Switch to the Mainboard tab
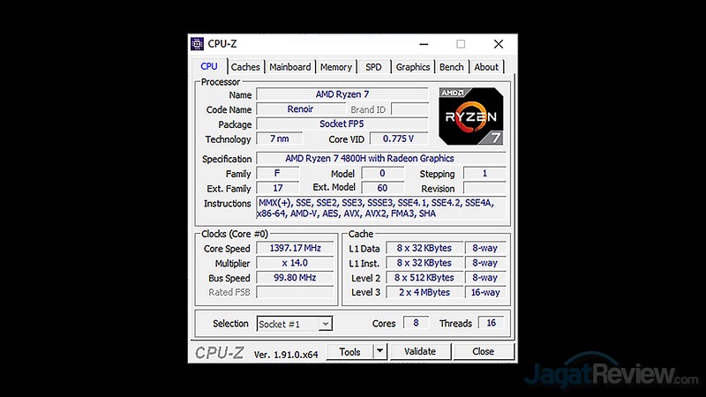The height and width of the screenshot is (397, 706). pos(290,67)
